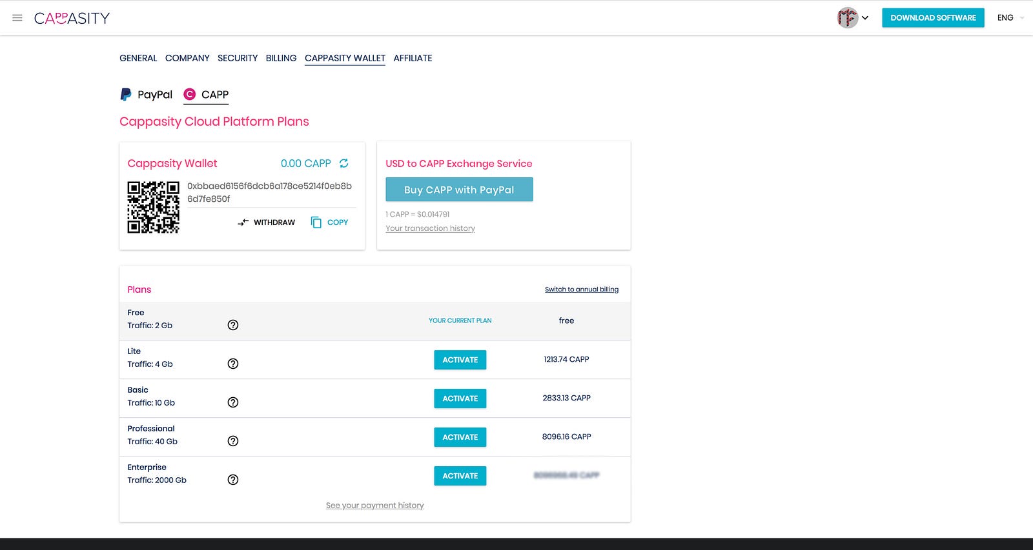Image resolution: width=1033 pixels, height=550 pixels.
Task: Click the 0.00 CAPP balance
Action: (x=306, y=164)
